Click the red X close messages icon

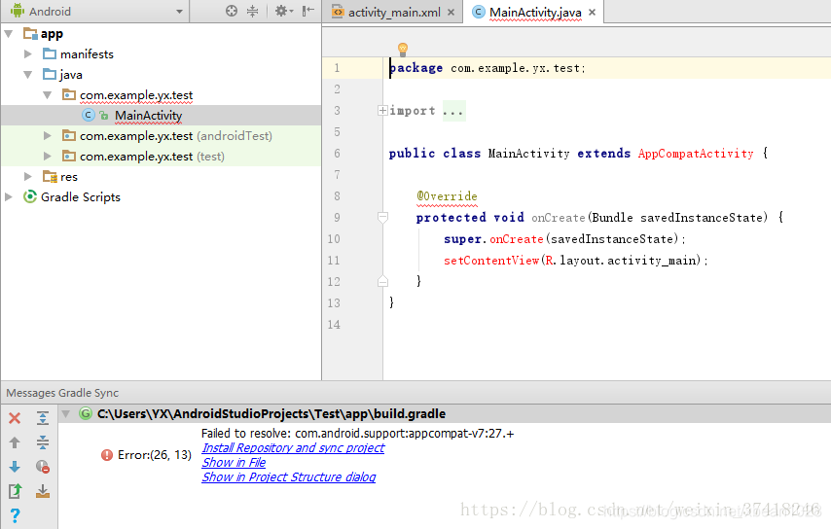(x=15, y=418)
